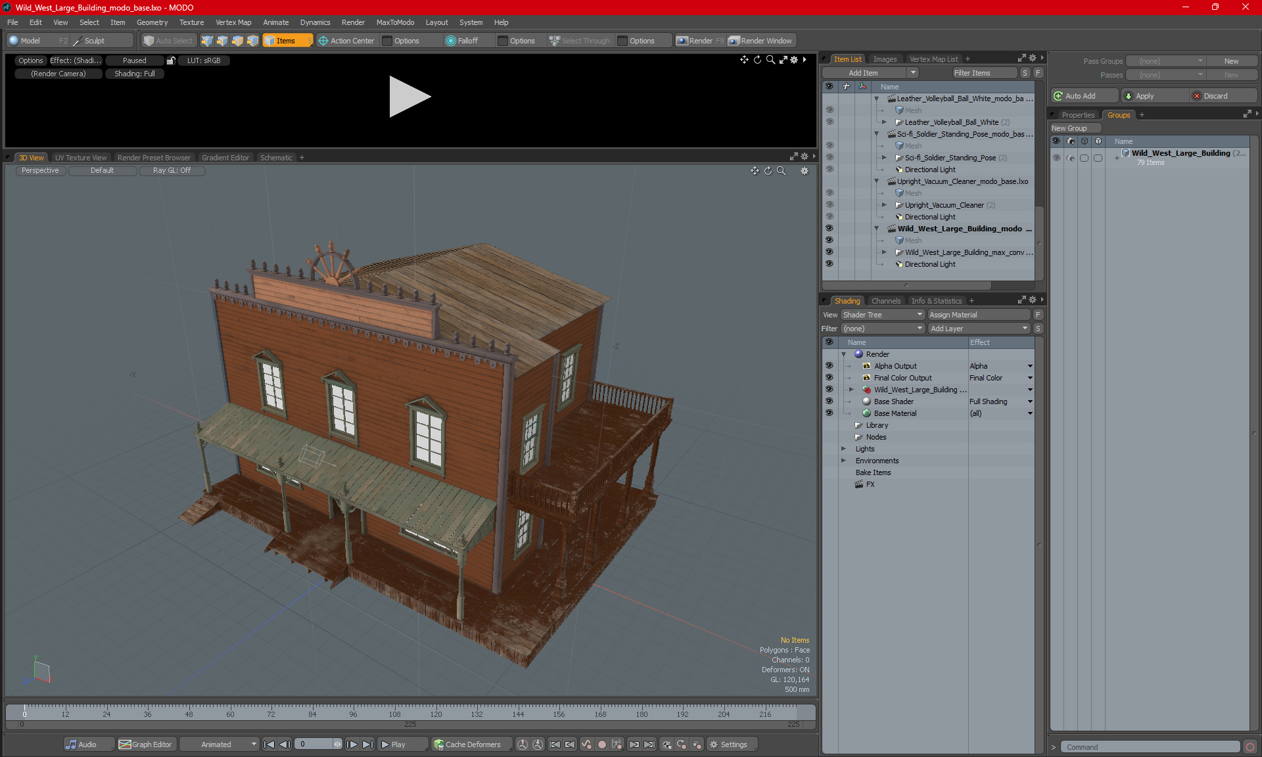Screen dimensions: 1262x757
Task: Activate Items selection mode
Action: [x=287, y=41]
